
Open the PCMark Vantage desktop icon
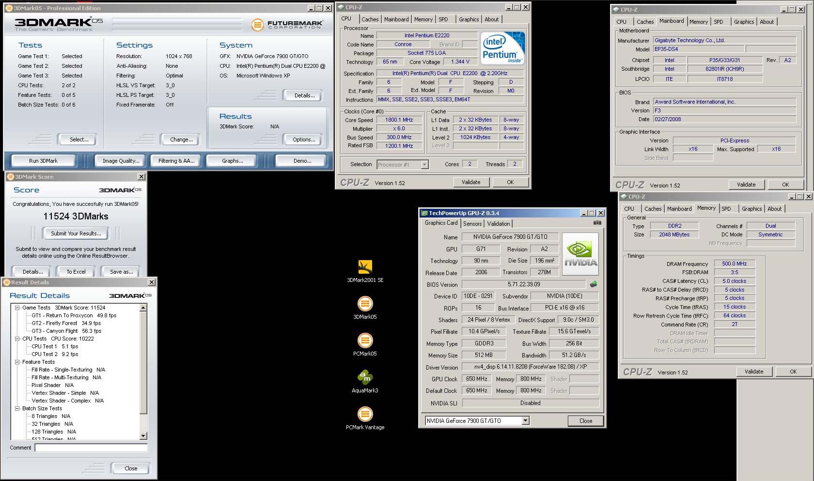tap(365, 418)
